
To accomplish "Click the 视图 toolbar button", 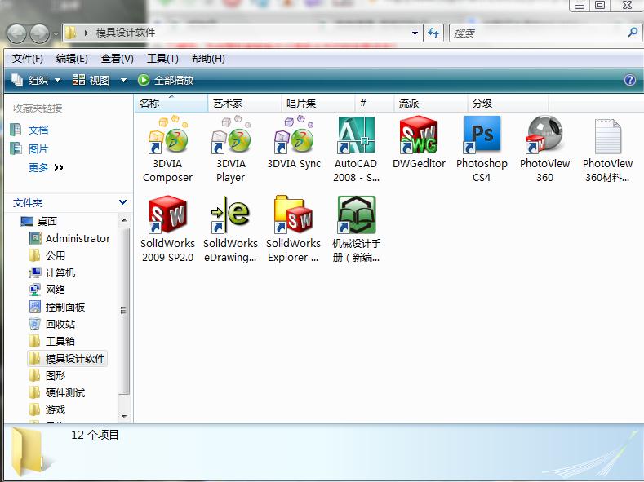I will 91,80.
